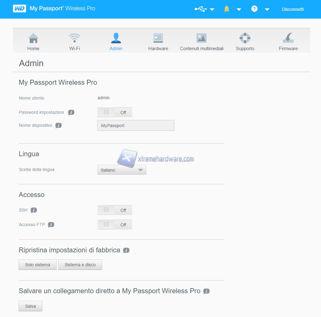The height and width of the screenshot is (317, 321).
Task: Click the yellow notification bell icon
Action: 227,9
